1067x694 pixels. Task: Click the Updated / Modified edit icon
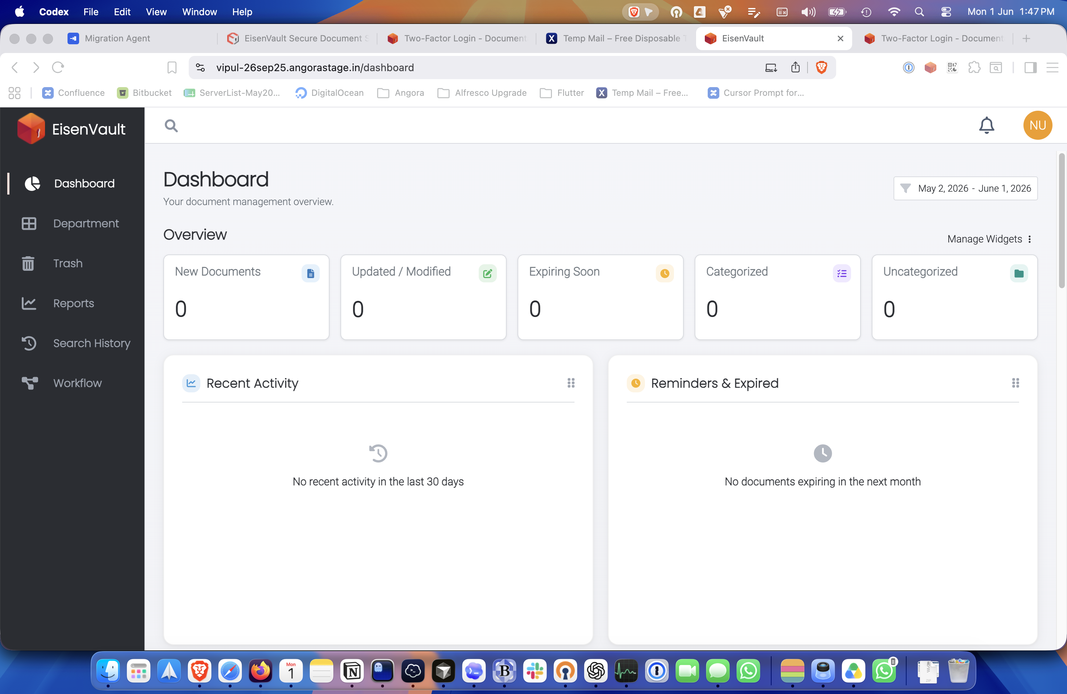487,273
